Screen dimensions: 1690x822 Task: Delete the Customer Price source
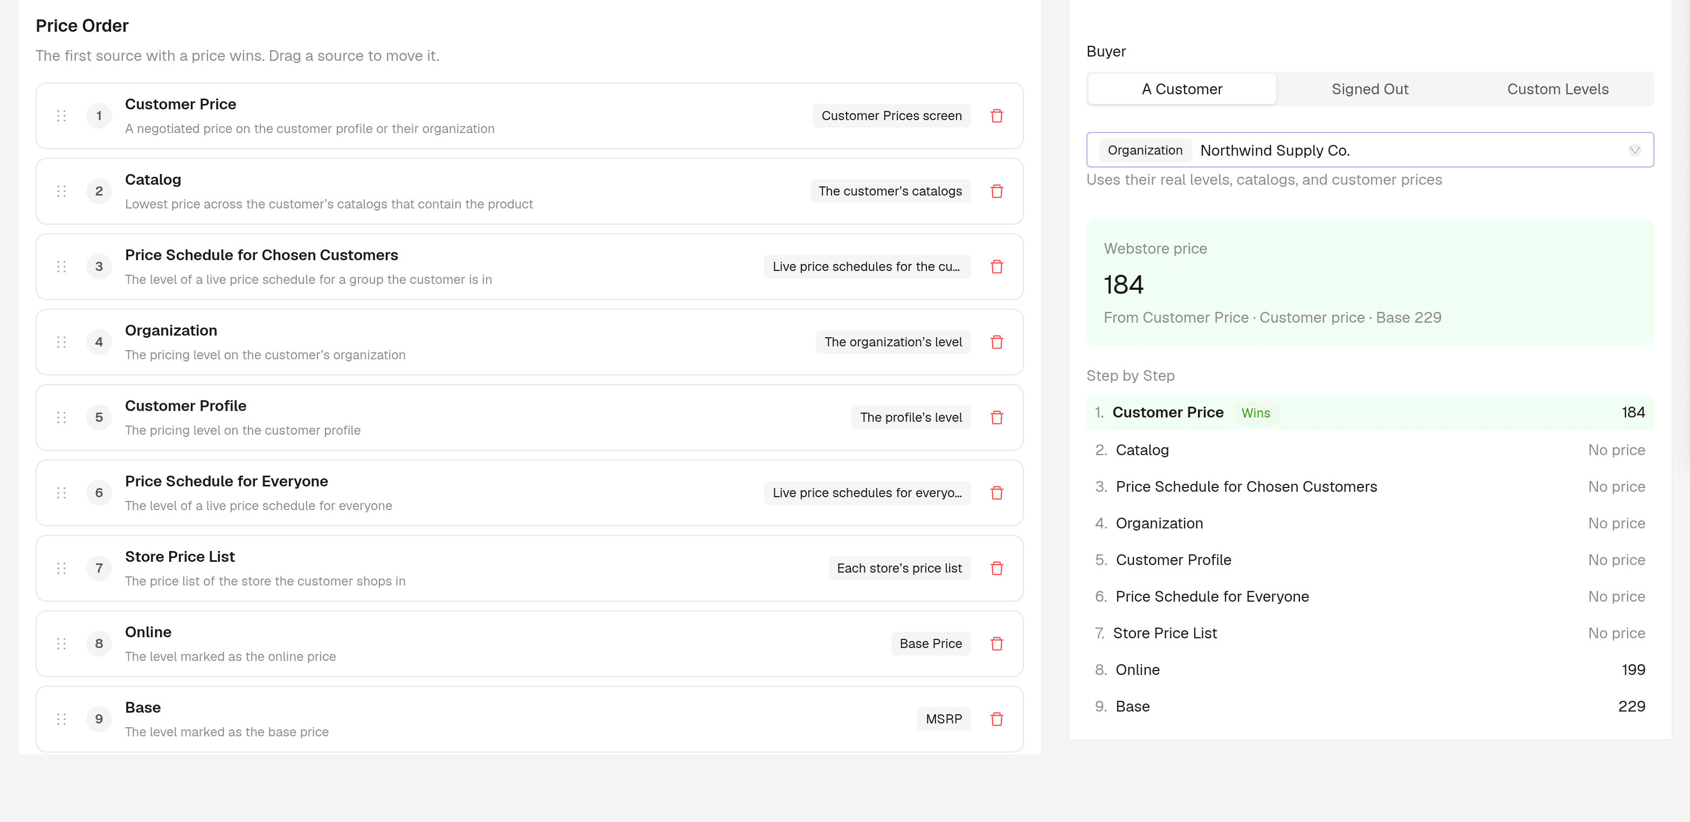[996, 116]
